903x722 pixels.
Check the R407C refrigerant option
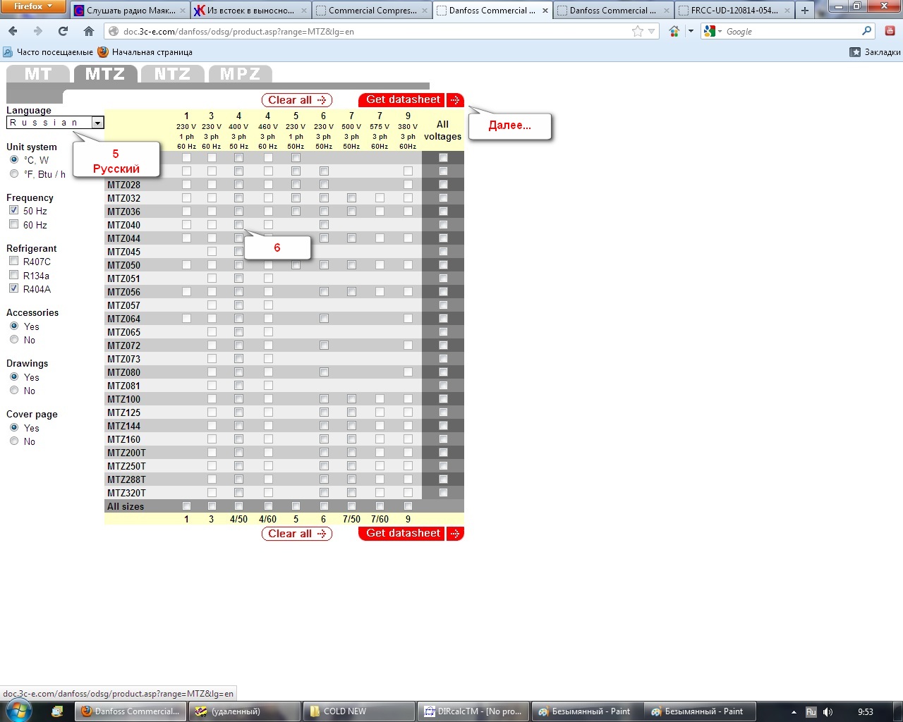pyautogui.click(x=13, y=261)
